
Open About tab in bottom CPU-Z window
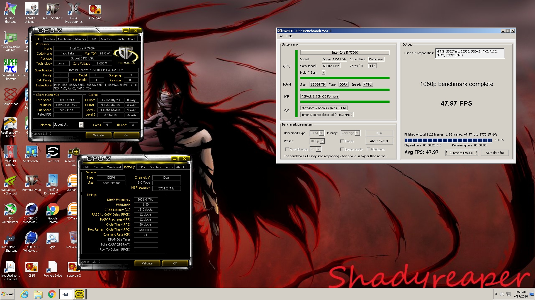tap(180, 167)
